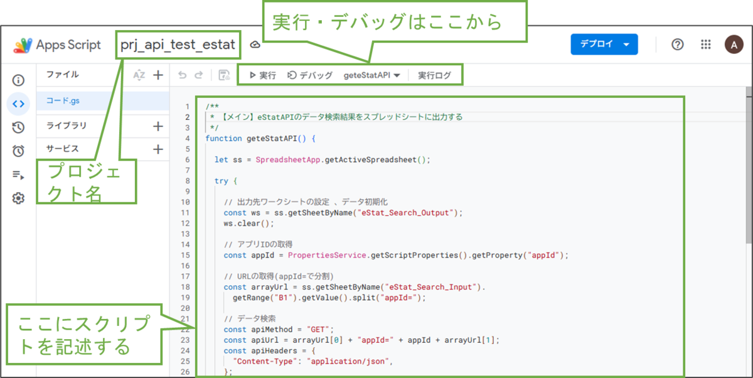
Task: Open Project Settings gear icon
Action: tap(18, 198)
